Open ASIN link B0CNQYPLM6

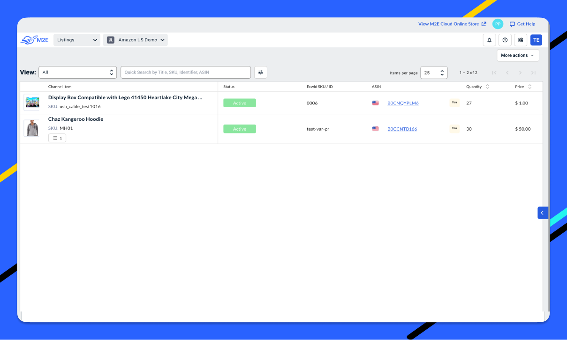click(x=403, y=103)
